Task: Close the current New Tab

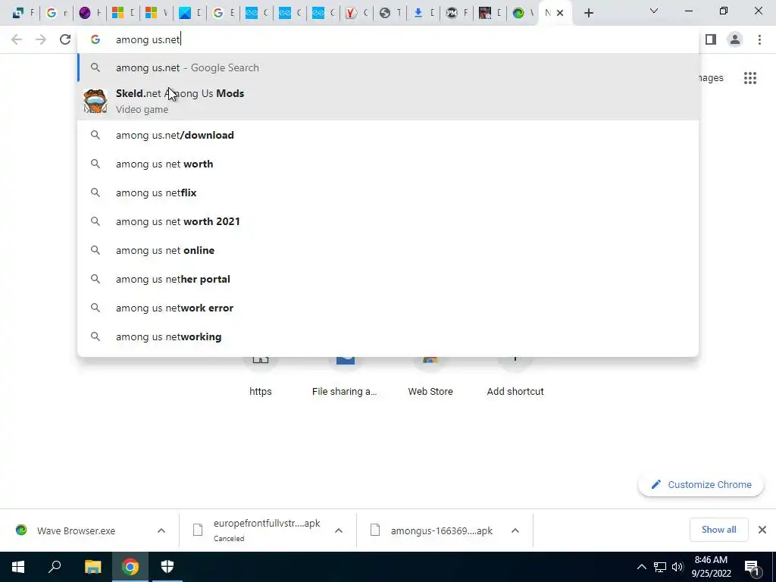Action: click(x=560, y=14)
